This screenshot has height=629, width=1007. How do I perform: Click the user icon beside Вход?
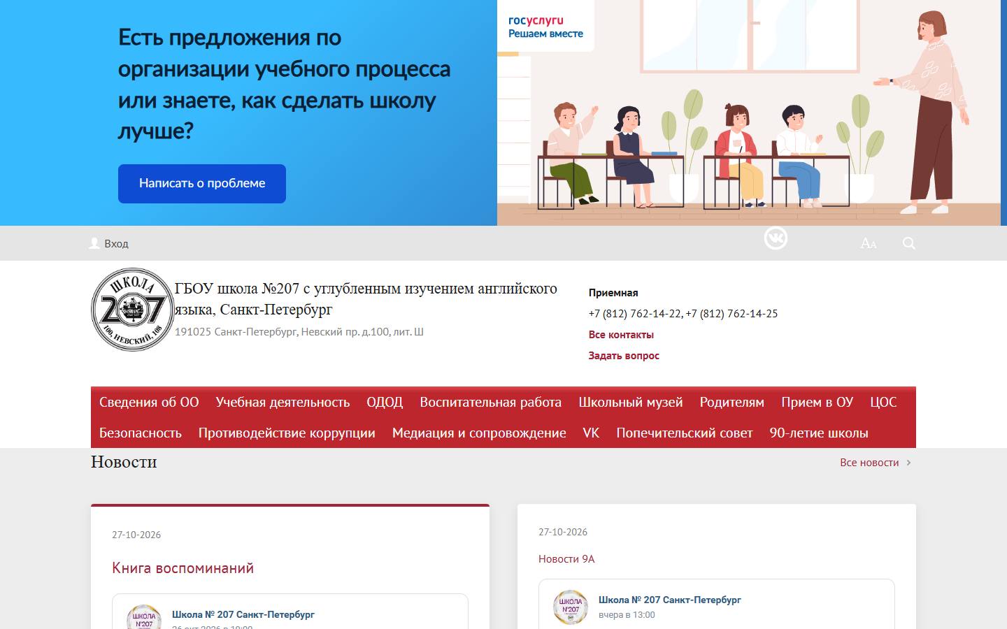point(94,243)
